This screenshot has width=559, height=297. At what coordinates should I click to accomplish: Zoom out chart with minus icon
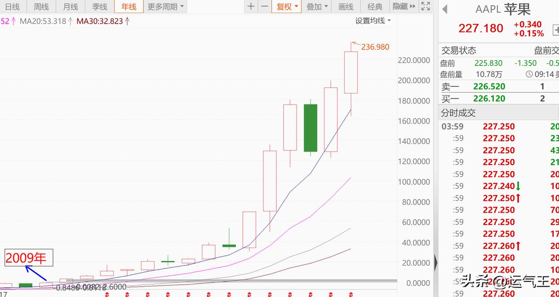[x=265, y=7]
